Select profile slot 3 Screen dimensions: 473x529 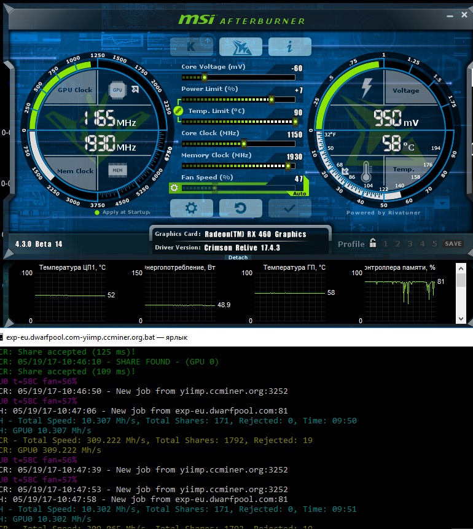click(410, 243)
